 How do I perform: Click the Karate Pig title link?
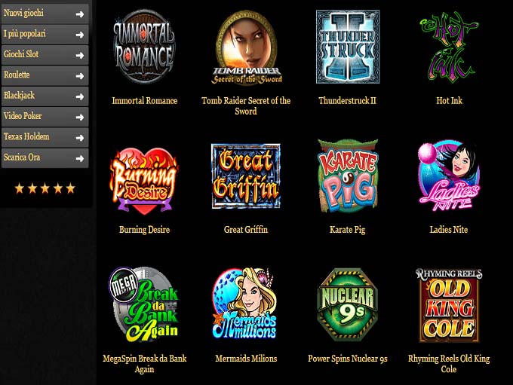click(x=348, y=230)
